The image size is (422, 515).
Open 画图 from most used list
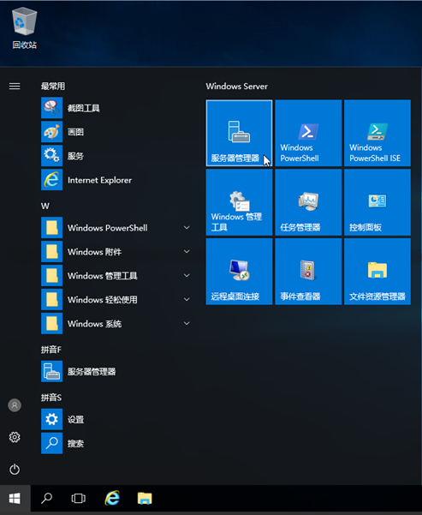coord(116,132)
